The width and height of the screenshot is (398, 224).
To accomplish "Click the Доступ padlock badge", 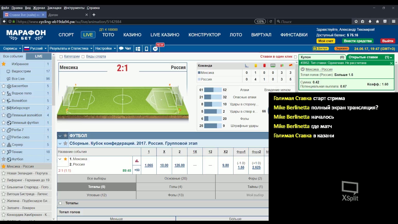I will click(321, 49).
